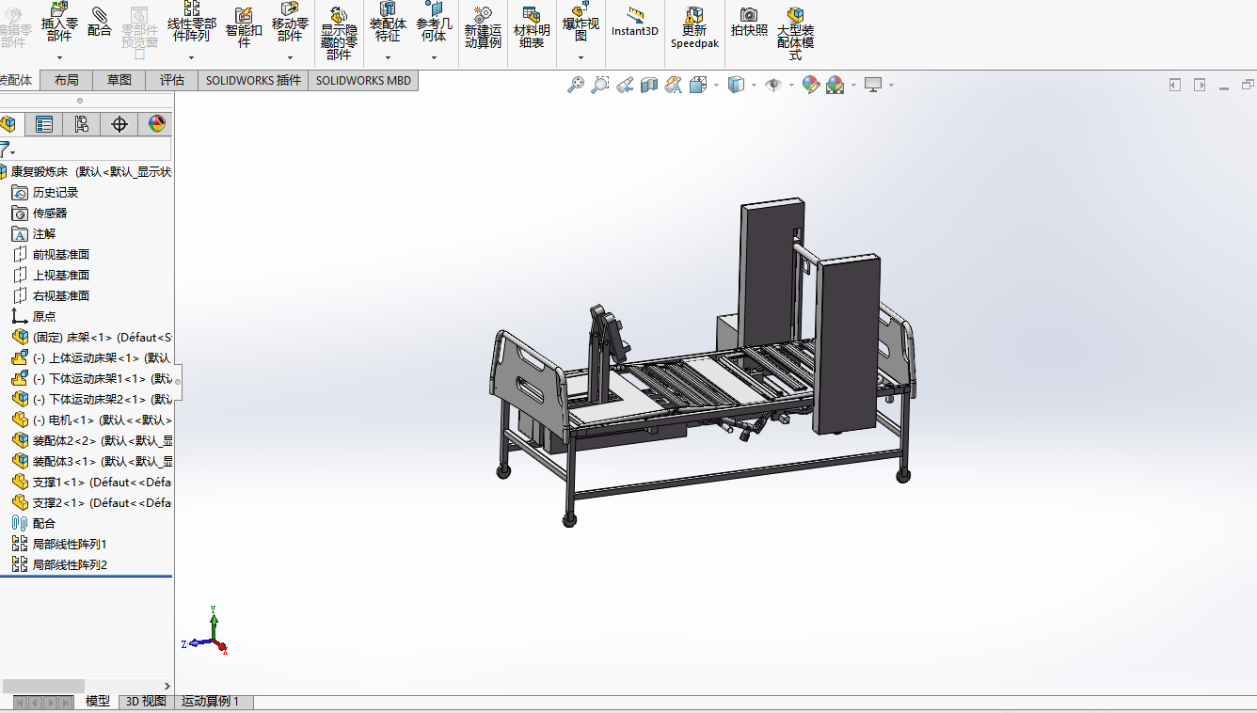Screen dimensions: 1257x713
Task: Click the Exploded View (爆炸视图) tool
Action: pos(581,23)
